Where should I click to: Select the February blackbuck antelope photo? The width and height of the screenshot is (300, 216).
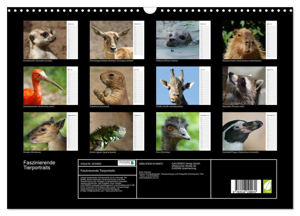[111, 39]
